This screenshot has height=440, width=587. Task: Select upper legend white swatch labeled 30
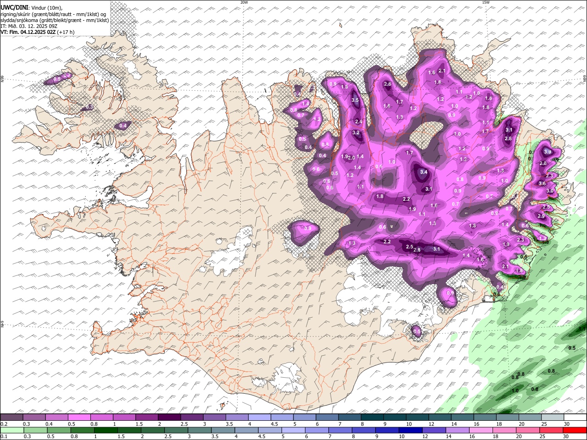pyautogui.click(x=575, y=418)
